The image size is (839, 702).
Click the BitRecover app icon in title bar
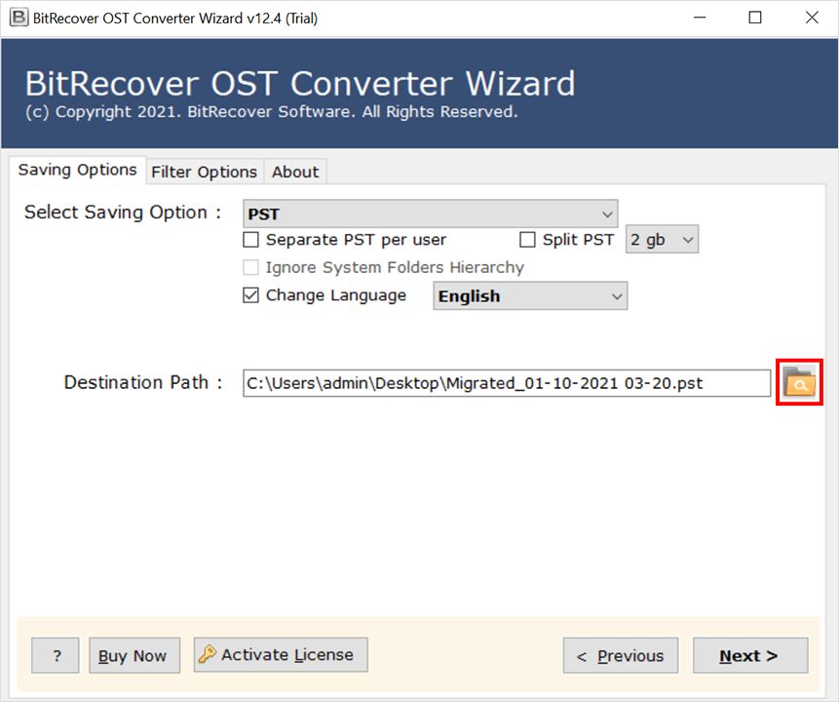point(19,18)
